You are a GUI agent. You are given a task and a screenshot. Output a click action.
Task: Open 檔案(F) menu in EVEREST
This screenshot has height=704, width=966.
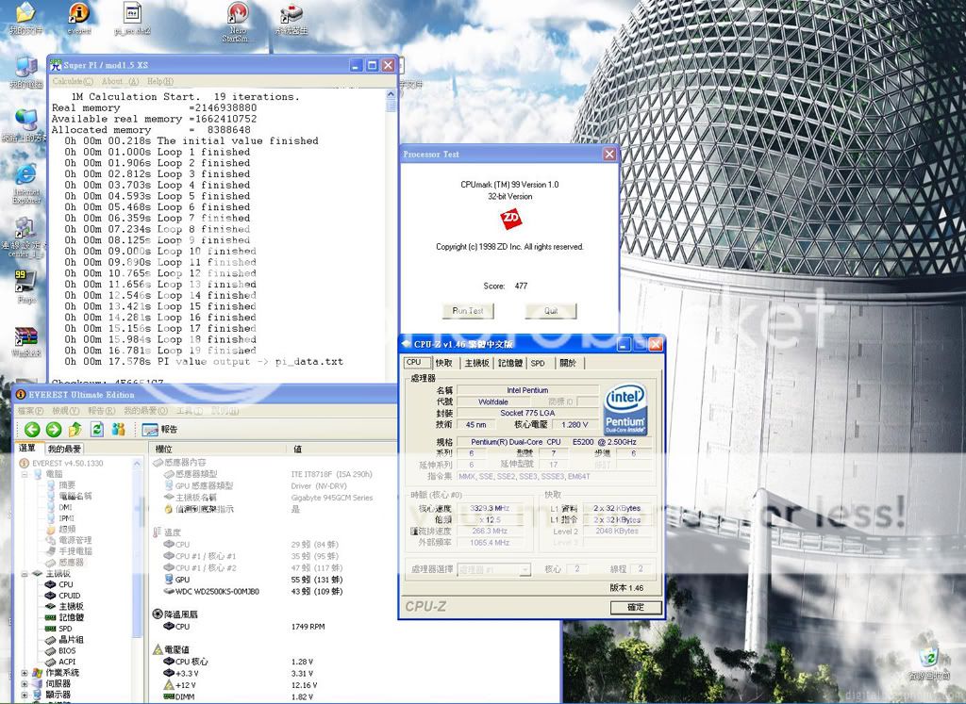tap(30, 411)
